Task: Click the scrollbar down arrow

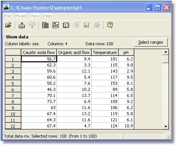Action: click(166, 126)
